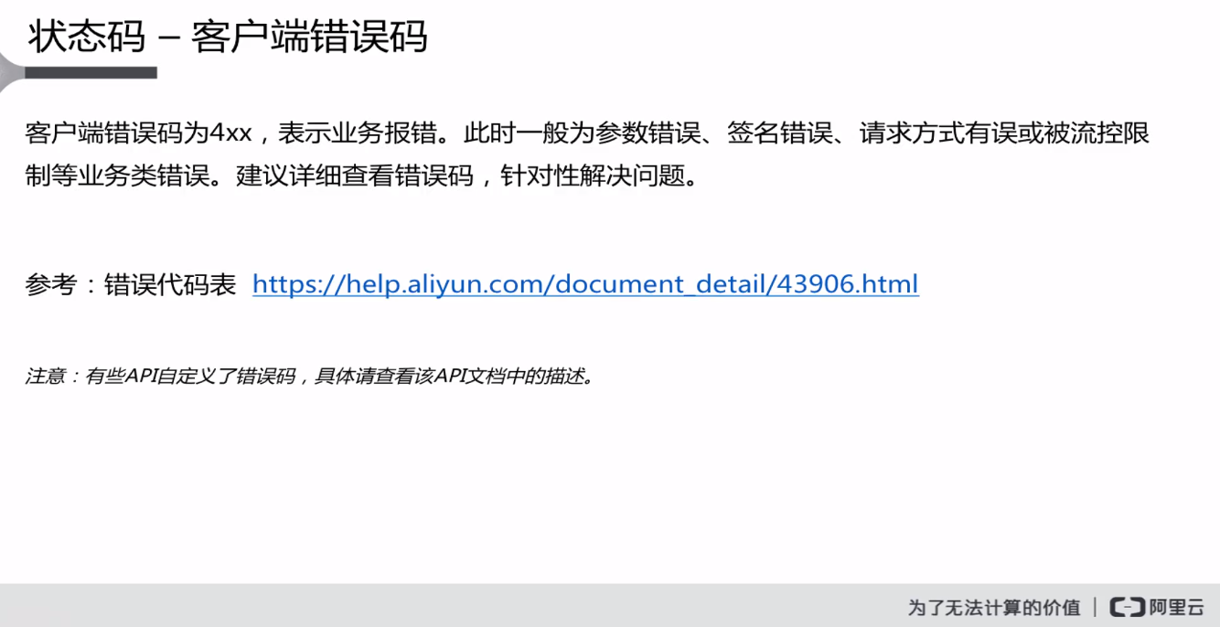Select the 4xx text in the first paragraph
Viewport: 1220px width, 627px height.
click(x=230, y=133)
